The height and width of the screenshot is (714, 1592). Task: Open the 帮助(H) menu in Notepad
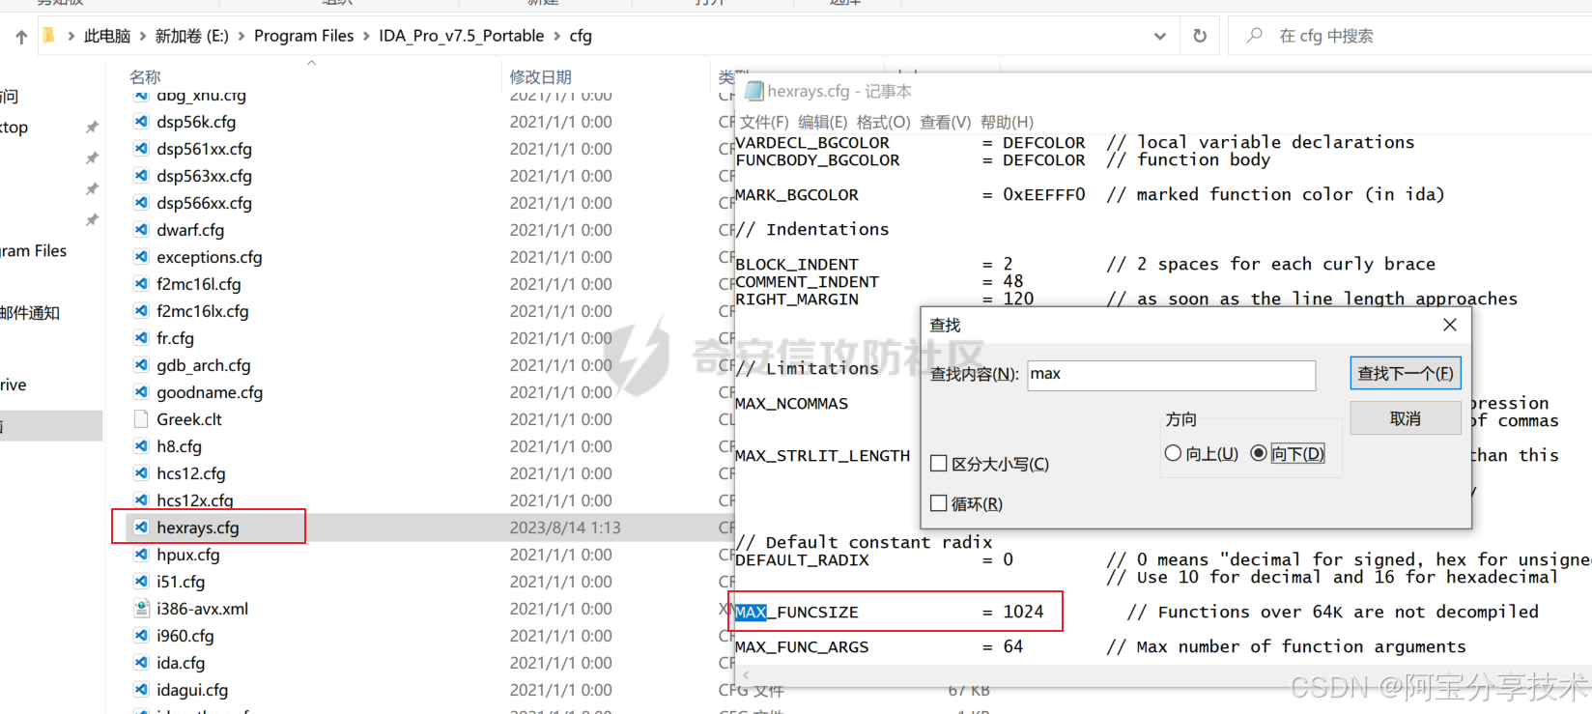1007,122
